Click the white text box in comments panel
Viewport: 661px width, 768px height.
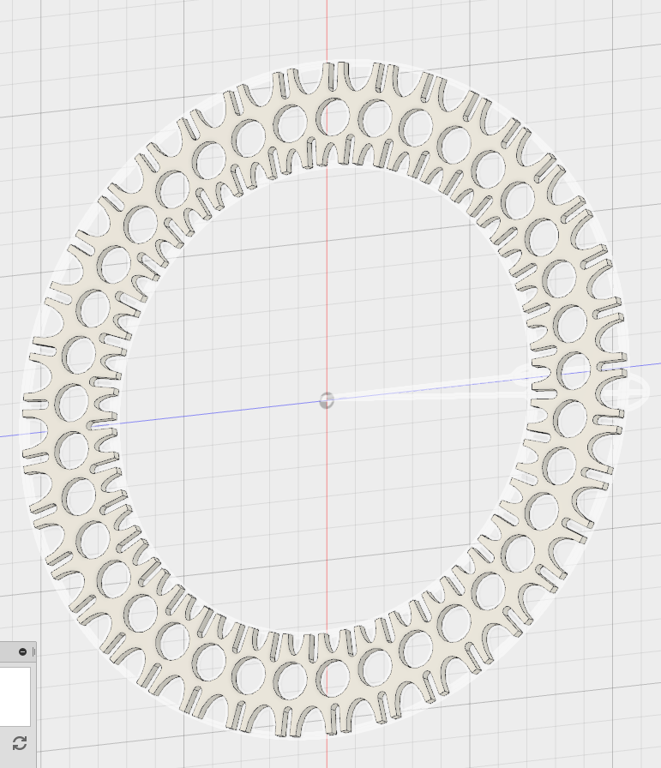pyautogui.click(x=15, y=697)
